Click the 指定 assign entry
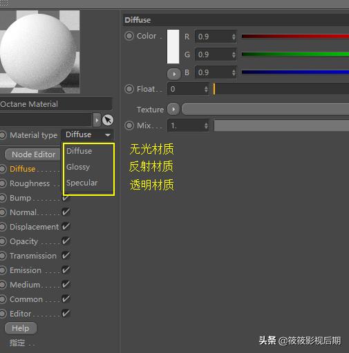Image resolution: width=349 pixels, height=353 pixels. [x=17, y=343]
